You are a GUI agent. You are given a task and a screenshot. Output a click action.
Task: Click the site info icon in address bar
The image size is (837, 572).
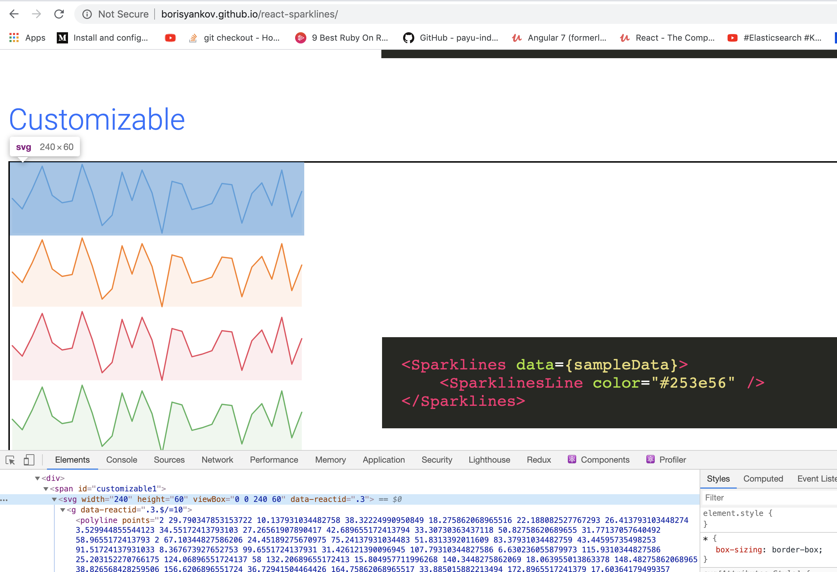(87, 14)
